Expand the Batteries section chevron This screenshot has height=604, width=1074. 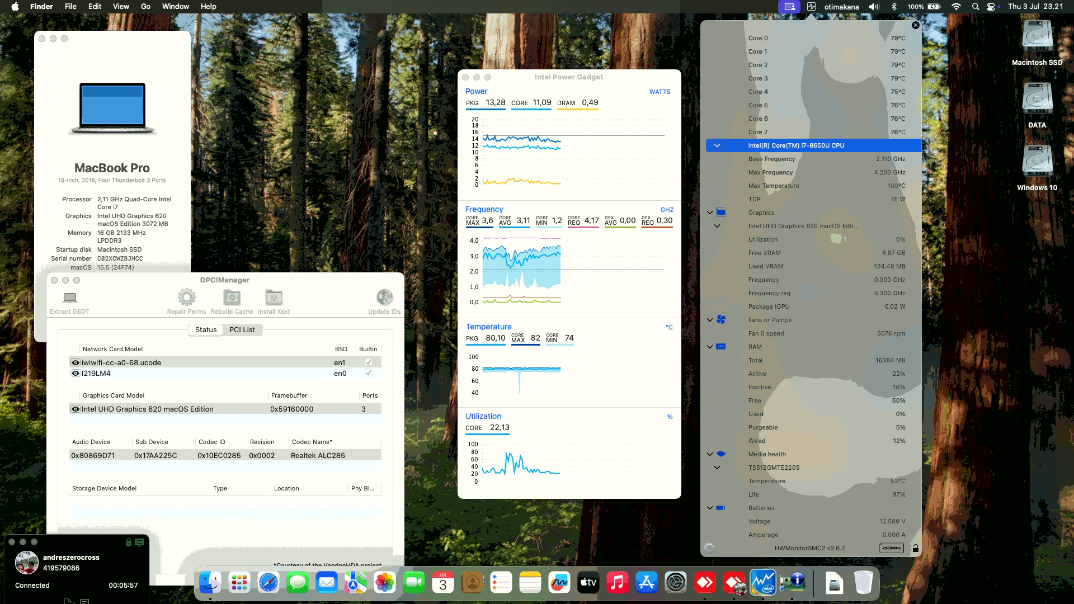tap(709, 507)
